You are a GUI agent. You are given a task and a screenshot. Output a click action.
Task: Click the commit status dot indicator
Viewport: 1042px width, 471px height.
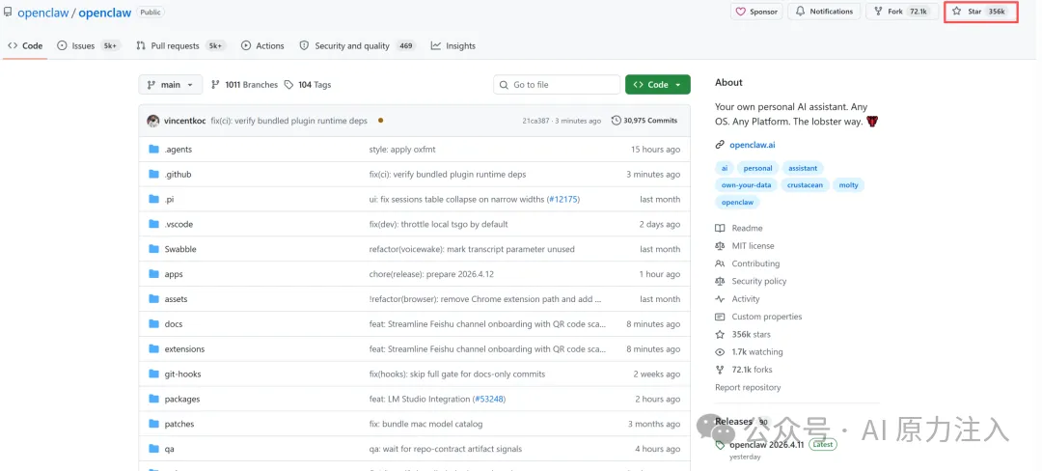pos(381,121)
